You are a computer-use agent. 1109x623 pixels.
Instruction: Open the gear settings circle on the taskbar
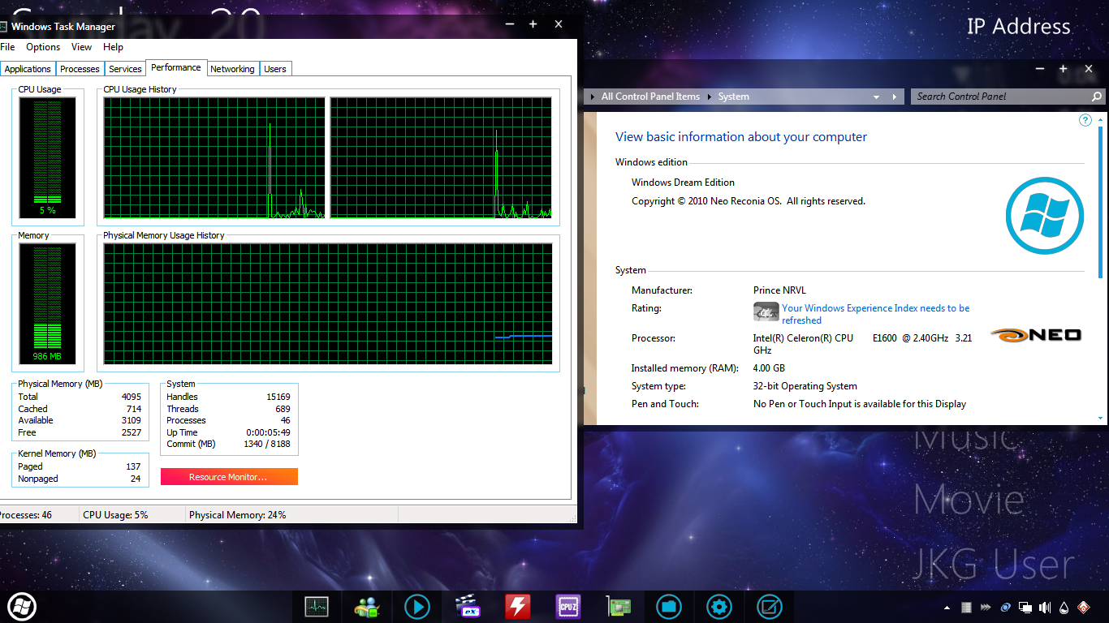coord(719,607)
